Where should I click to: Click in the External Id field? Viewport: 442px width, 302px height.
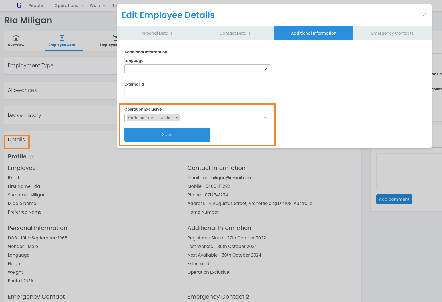(197, 93)
